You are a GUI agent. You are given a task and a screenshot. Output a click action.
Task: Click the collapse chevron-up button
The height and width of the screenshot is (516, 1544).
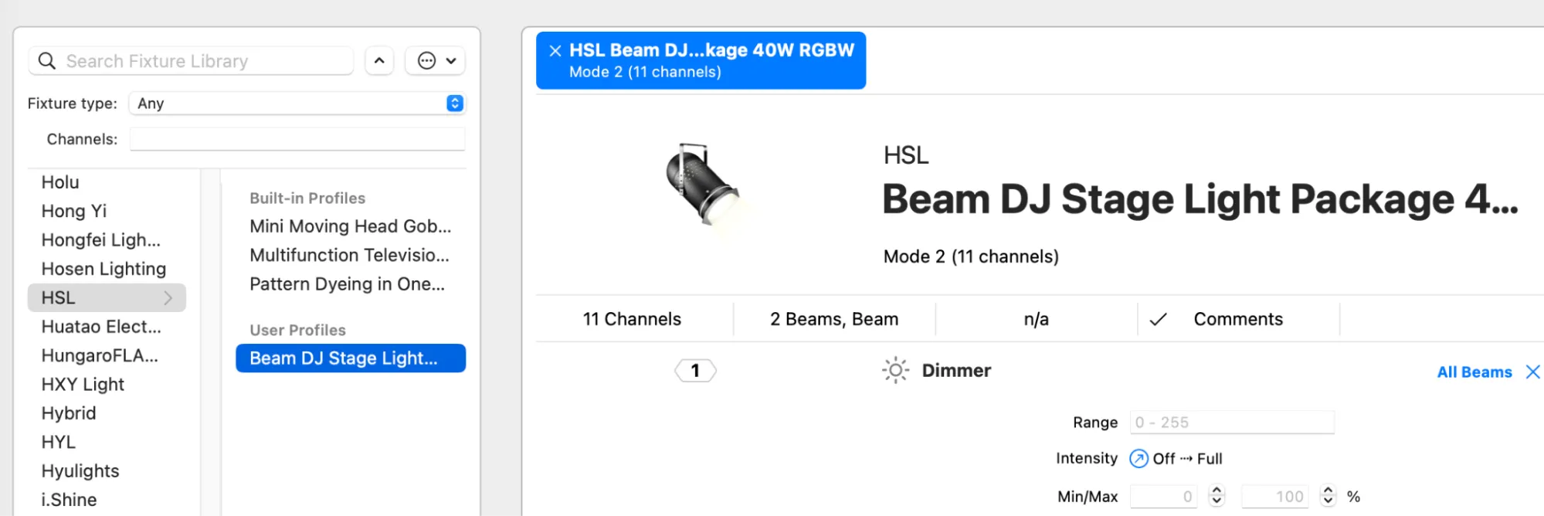pyautogui.click(x=379, y=60)
